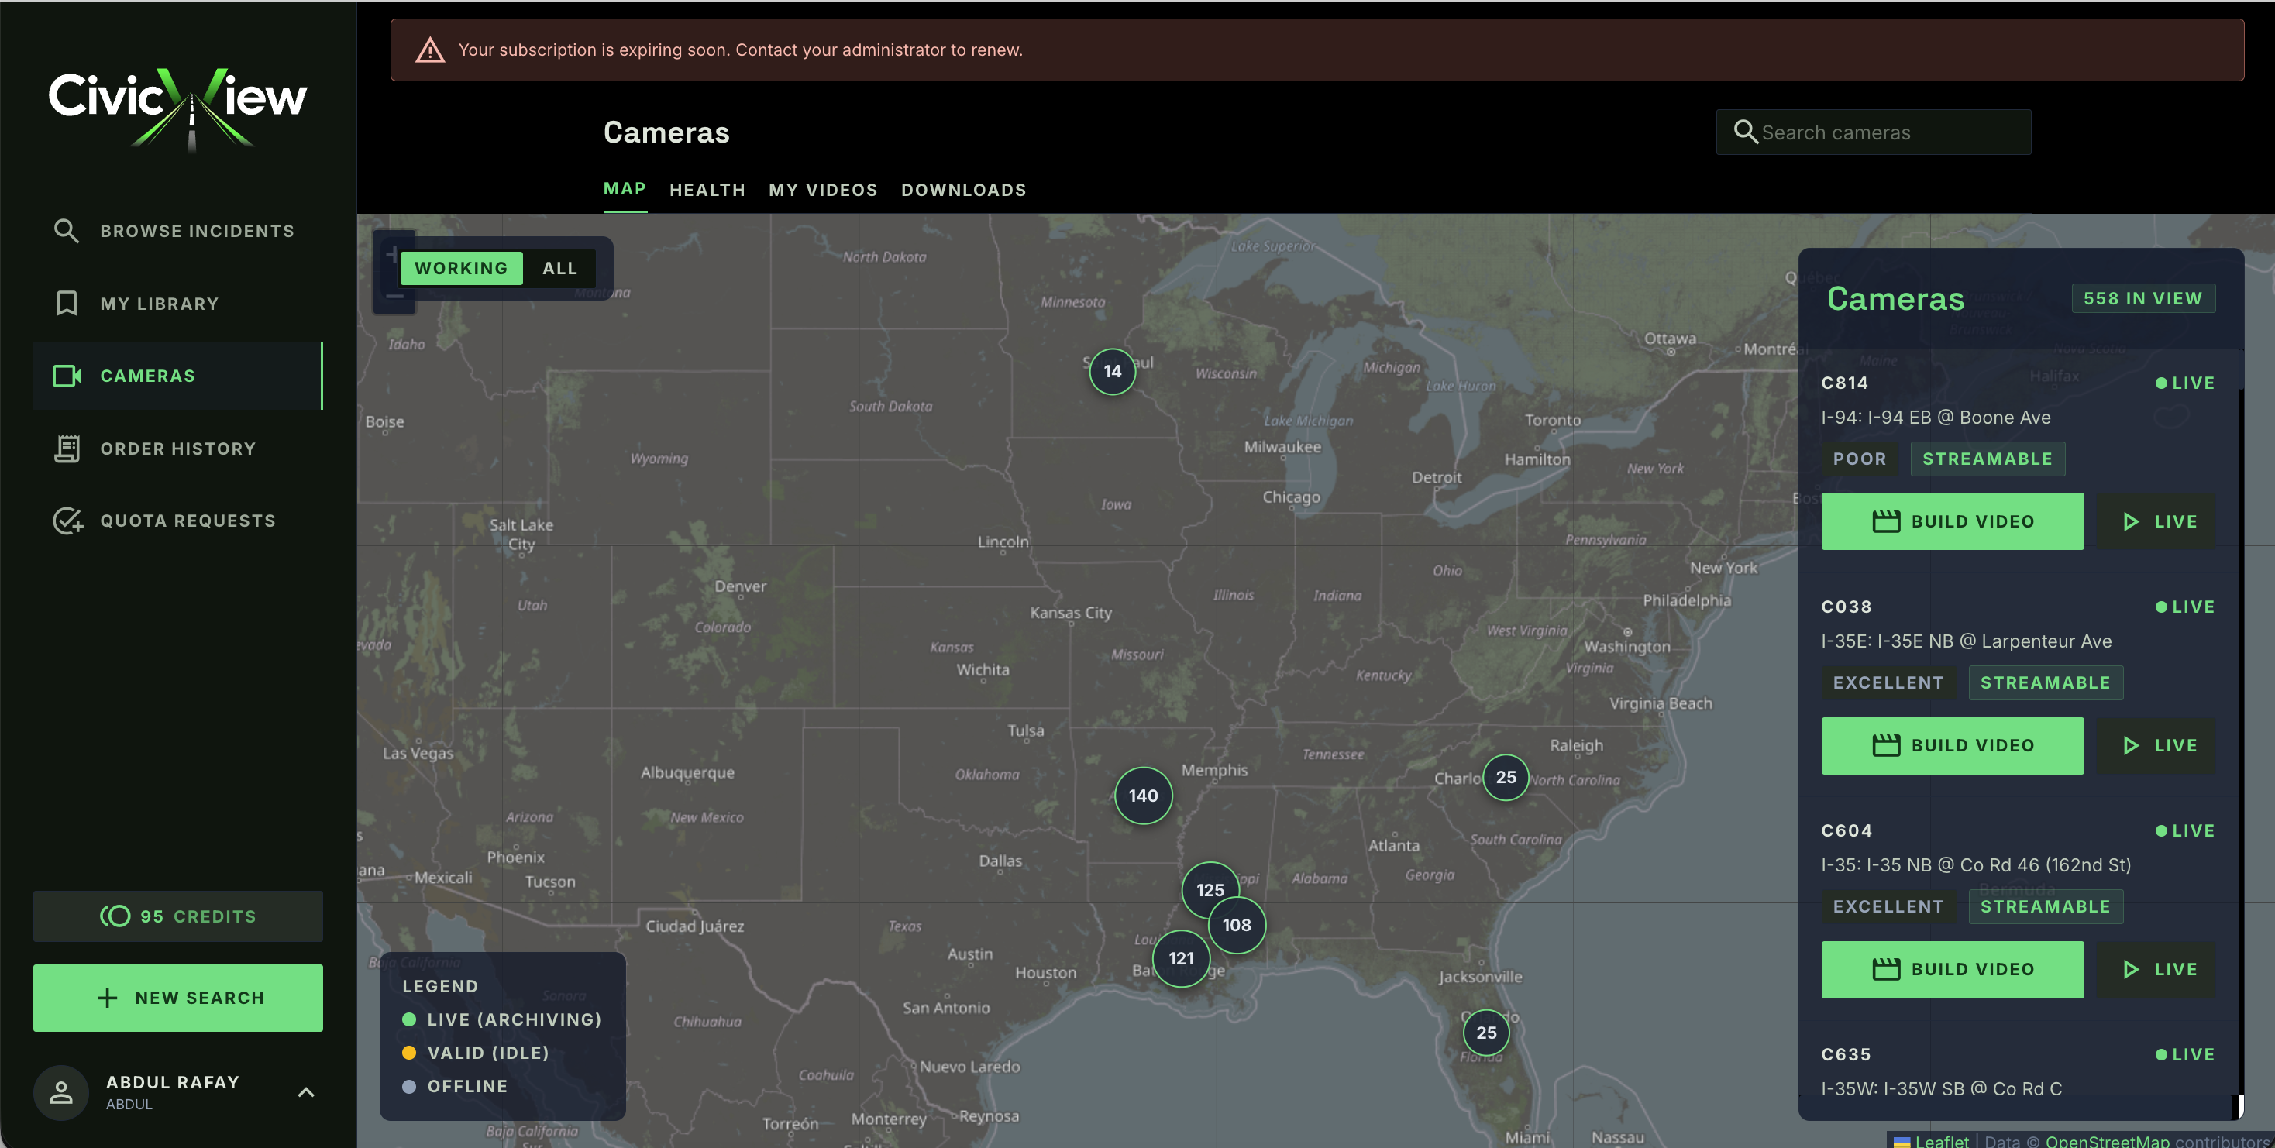Expand the Abdul Rafay account menu
Viewport: 2275px width, 1148px height.
coord(305,1092)
